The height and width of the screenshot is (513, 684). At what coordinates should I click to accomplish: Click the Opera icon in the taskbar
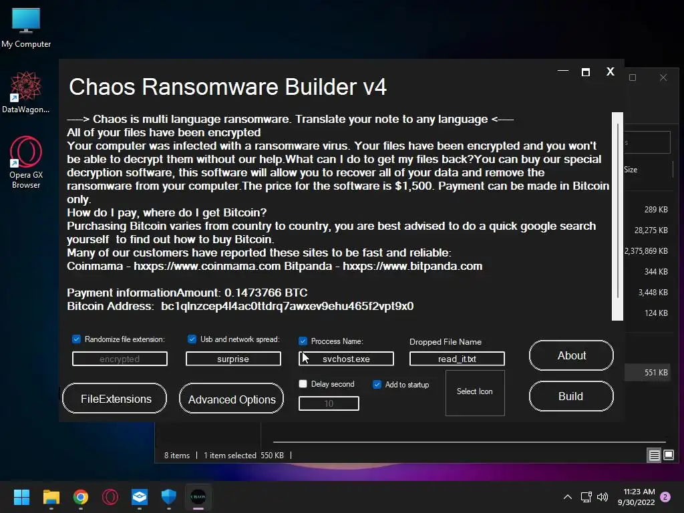[110, 497]
